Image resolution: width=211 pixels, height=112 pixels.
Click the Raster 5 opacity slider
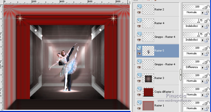click(x=194, y=48)
